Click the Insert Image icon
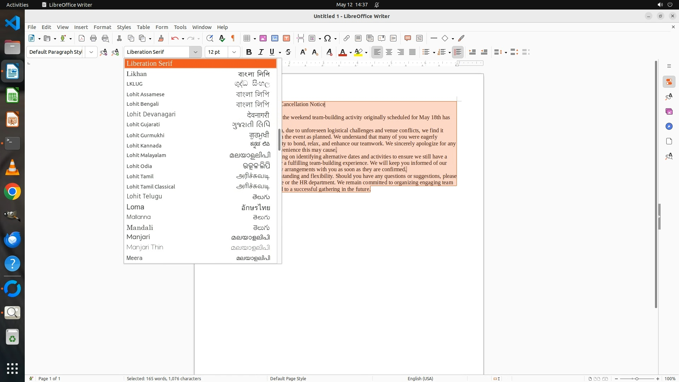679x382 pixels. pos(263,38)
